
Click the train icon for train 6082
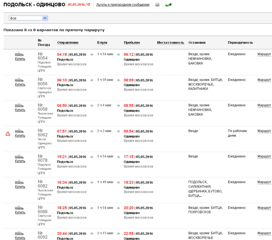pyautogui.click(x=20, y=182)
